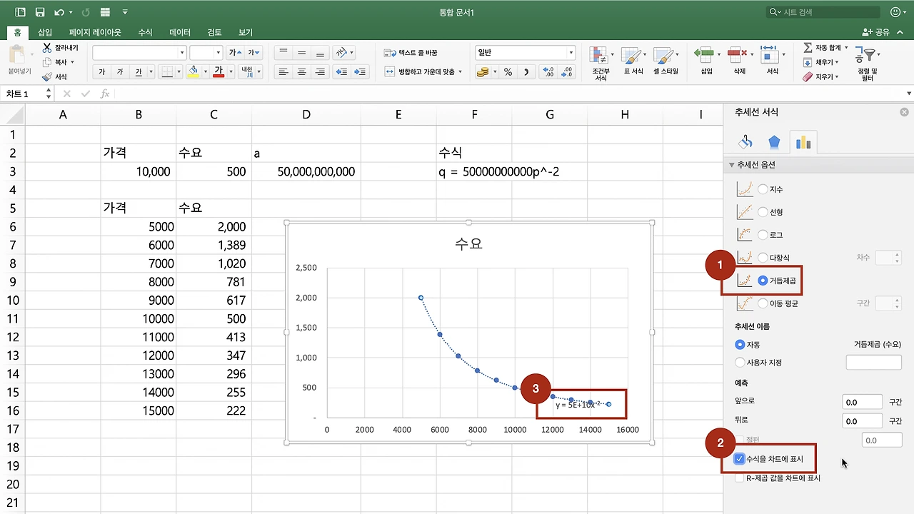The image size is (914, 514).
Task: Open Table Format (표 서식) gallery
Action: (633, 61)
